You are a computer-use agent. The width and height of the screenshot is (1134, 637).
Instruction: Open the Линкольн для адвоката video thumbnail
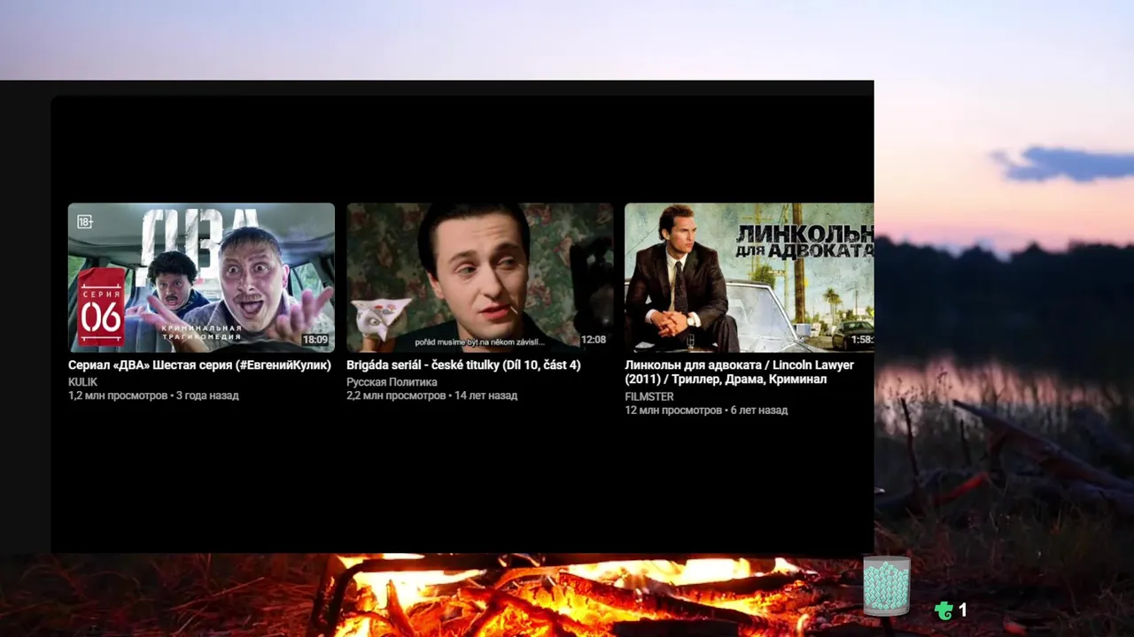click(750, 278)
